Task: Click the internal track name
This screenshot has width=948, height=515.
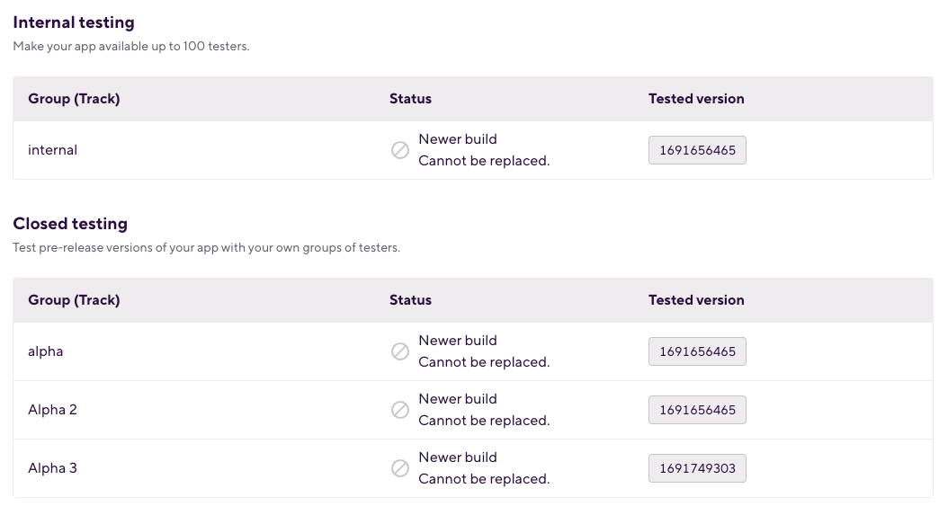Action: [x=52, y=150]
